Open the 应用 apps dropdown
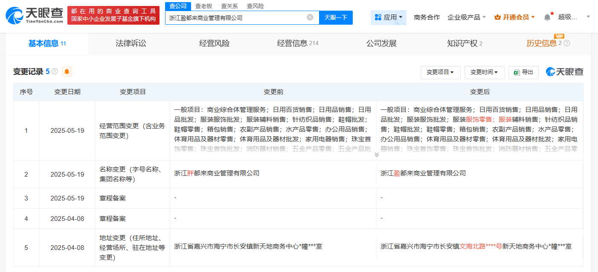 [388, 17]
